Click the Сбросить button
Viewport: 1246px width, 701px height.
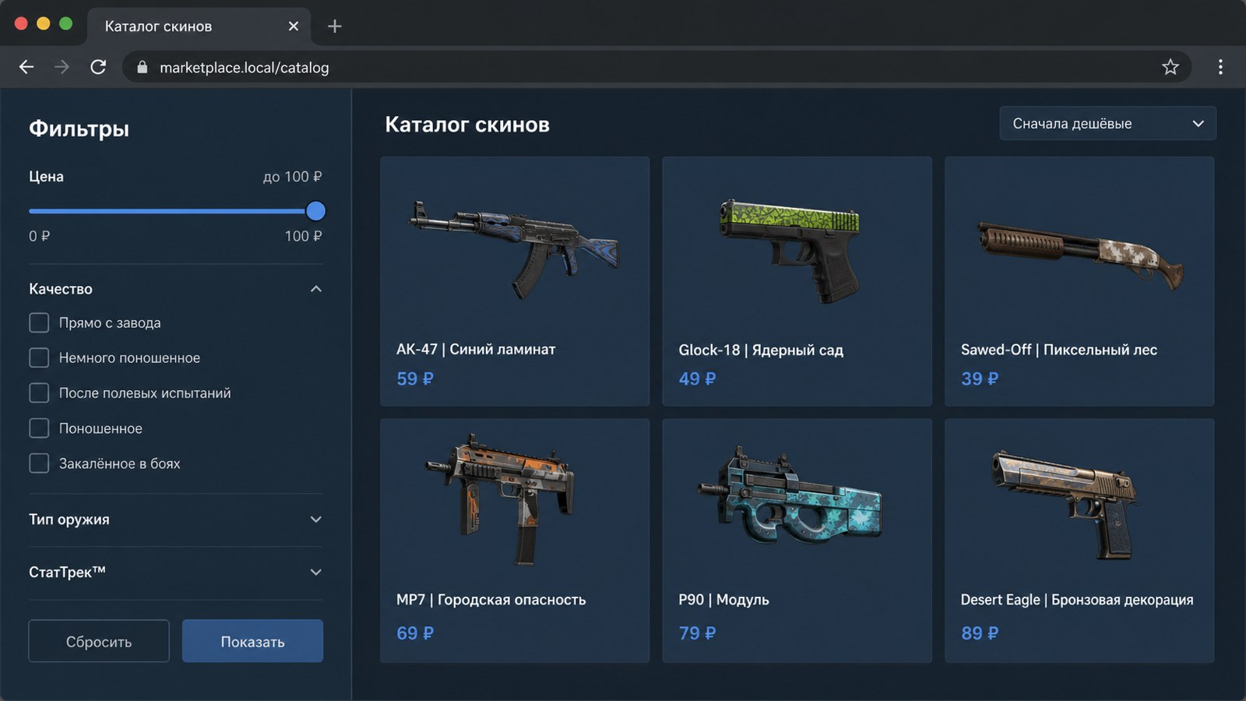click(x=99, y=641)
